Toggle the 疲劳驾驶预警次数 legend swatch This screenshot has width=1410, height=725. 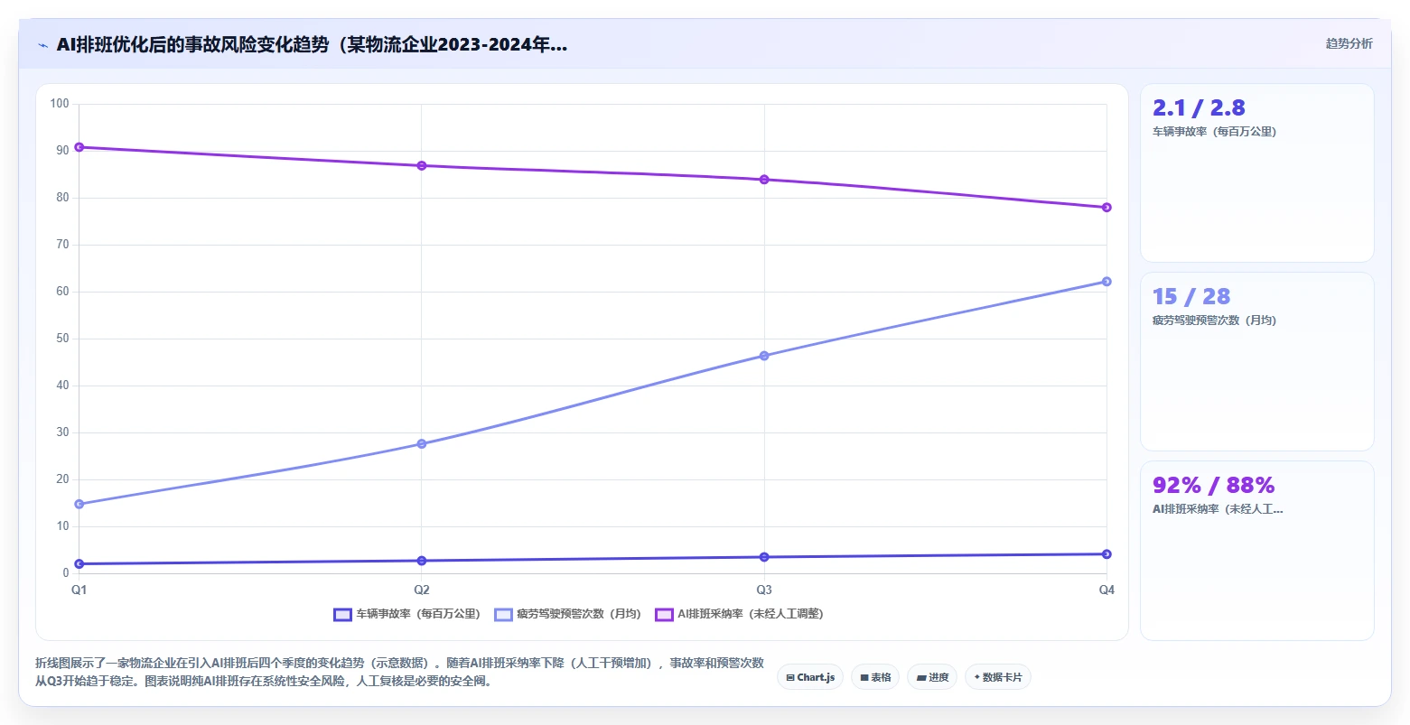(x=503, y=615)
